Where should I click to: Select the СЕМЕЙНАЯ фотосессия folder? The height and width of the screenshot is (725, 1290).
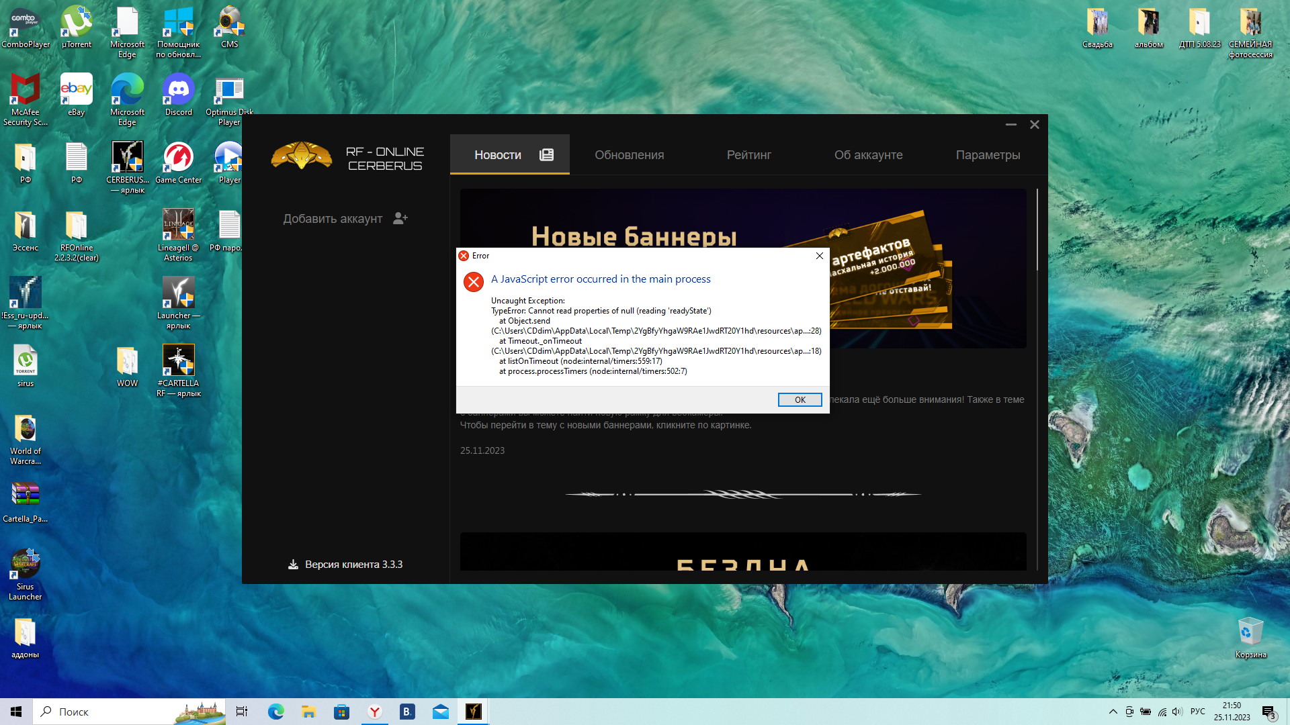(1250, 32)
